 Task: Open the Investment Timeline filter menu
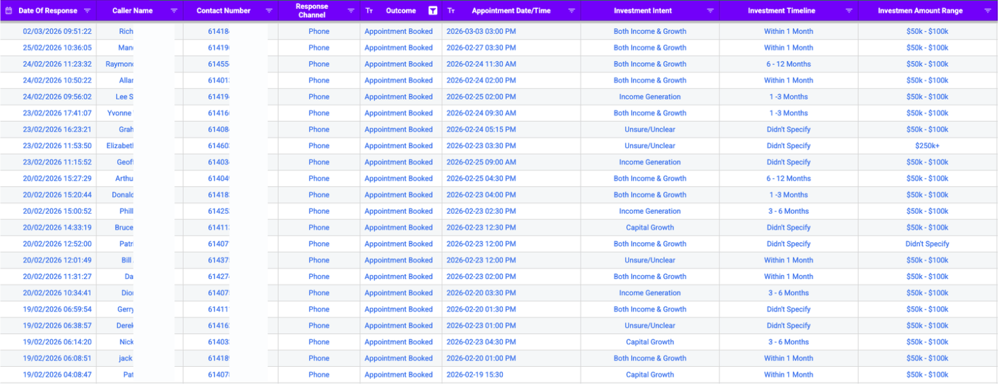(x=848, y=11)
